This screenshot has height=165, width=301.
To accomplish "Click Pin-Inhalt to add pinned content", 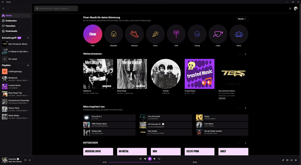I will coord(16,59).
